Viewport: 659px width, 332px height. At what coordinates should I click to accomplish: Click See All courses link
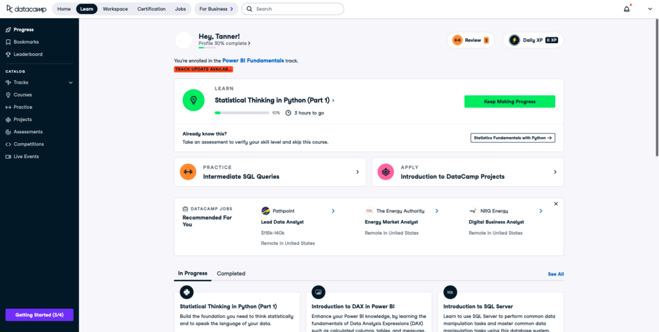click(x=555, y=274)
